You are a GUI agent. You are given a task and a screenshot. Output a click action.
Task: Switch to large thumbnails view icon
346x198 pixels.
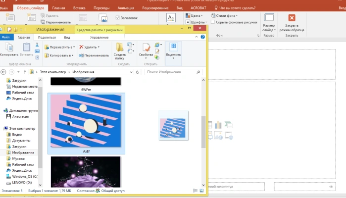[x=201, y=191]
